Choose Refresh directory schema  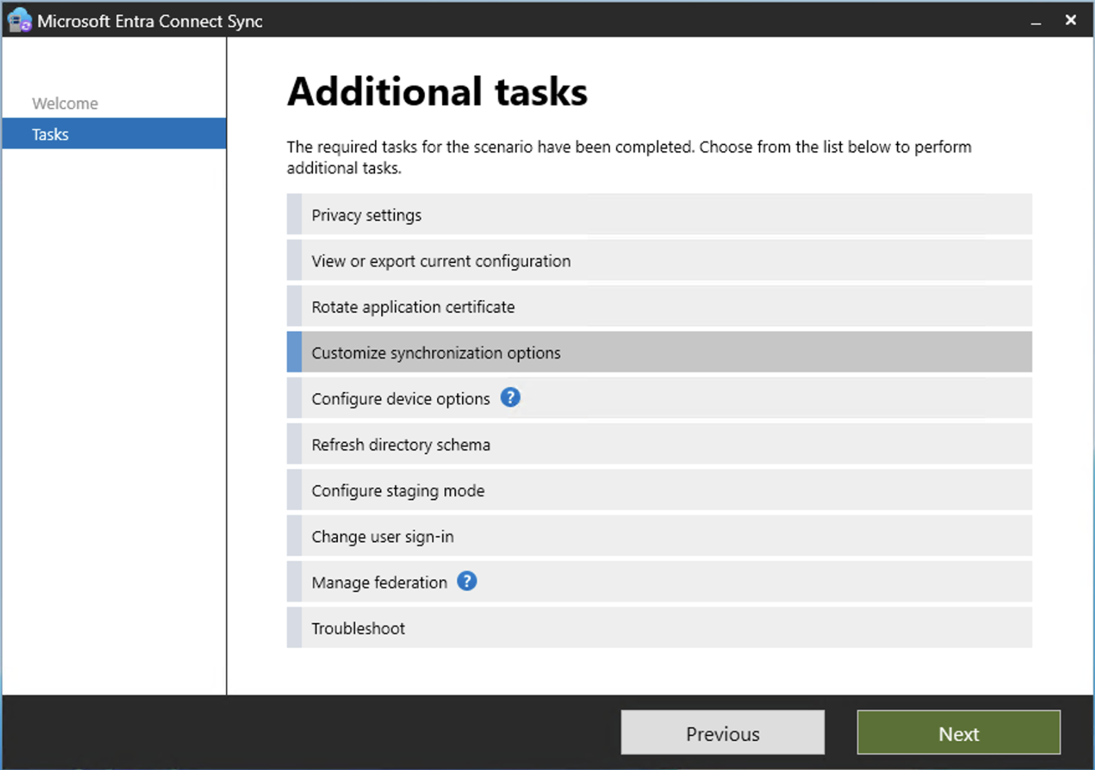click(659, 444)
